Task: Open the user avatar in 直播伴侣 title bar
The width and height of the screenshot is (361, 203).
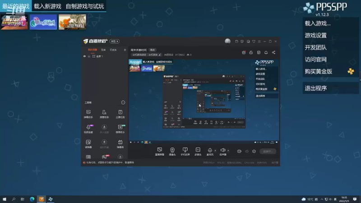Action: tap(227, 41)
